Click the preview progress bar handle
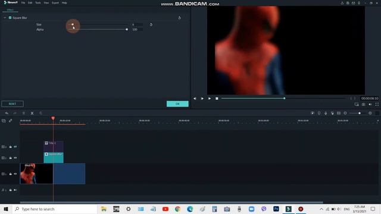 pos(284,98)
